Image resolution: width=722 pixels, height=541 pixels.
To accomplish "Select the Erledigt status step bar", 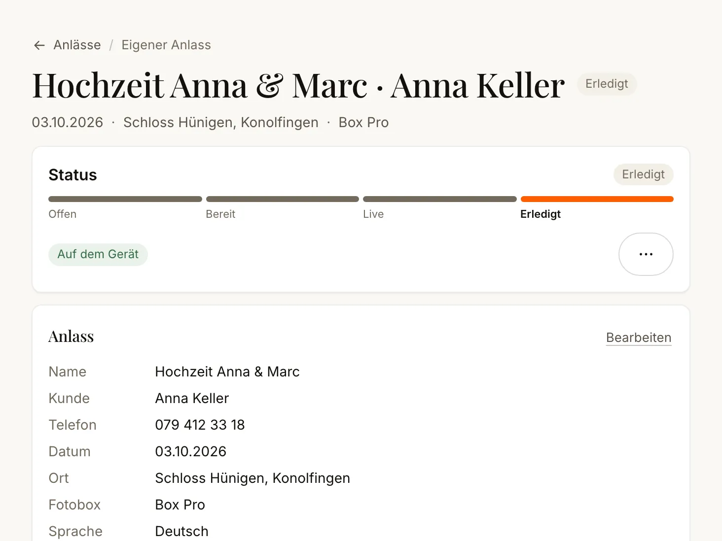I will tap(597, 199).
